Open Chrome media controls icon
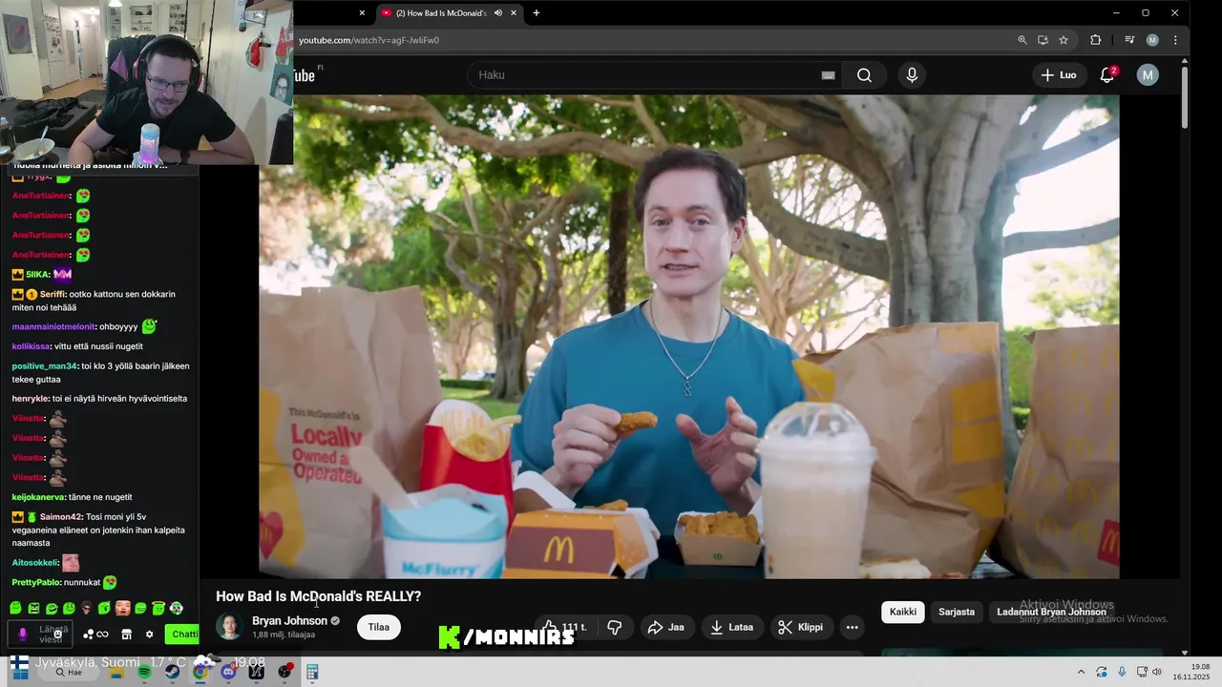 pyautogui.click(x=1129, y=40)
